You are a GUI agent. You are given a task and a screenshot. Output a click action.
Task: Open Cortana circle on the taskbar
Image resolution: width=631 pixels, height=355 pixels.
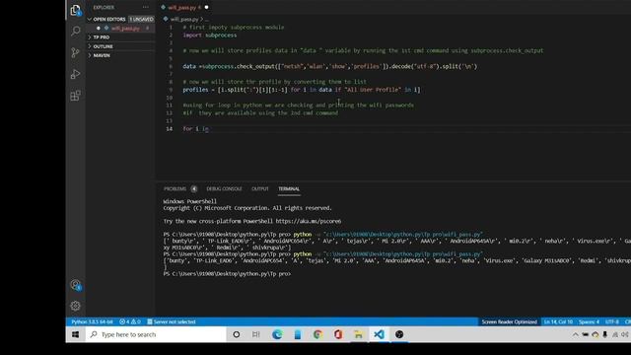pos(237,334)
